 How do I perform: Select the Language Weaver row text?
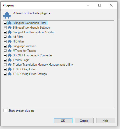[x=24, y=46]
